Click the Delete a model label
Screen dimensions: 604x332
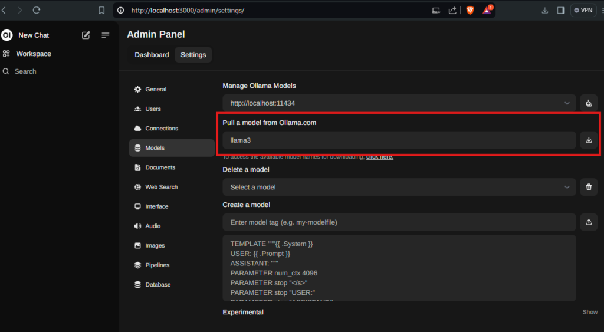point(246,169)
